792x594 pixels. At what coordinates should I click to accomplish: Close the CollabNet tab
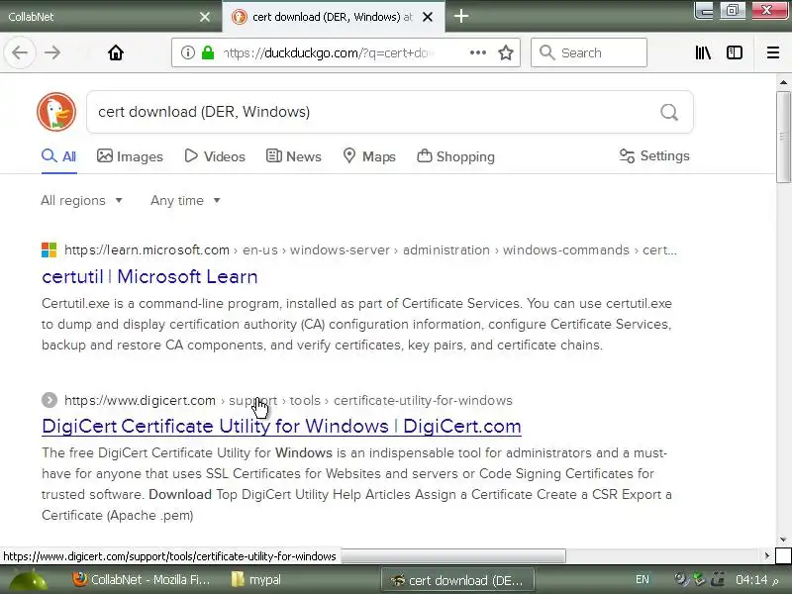point(205,17)
